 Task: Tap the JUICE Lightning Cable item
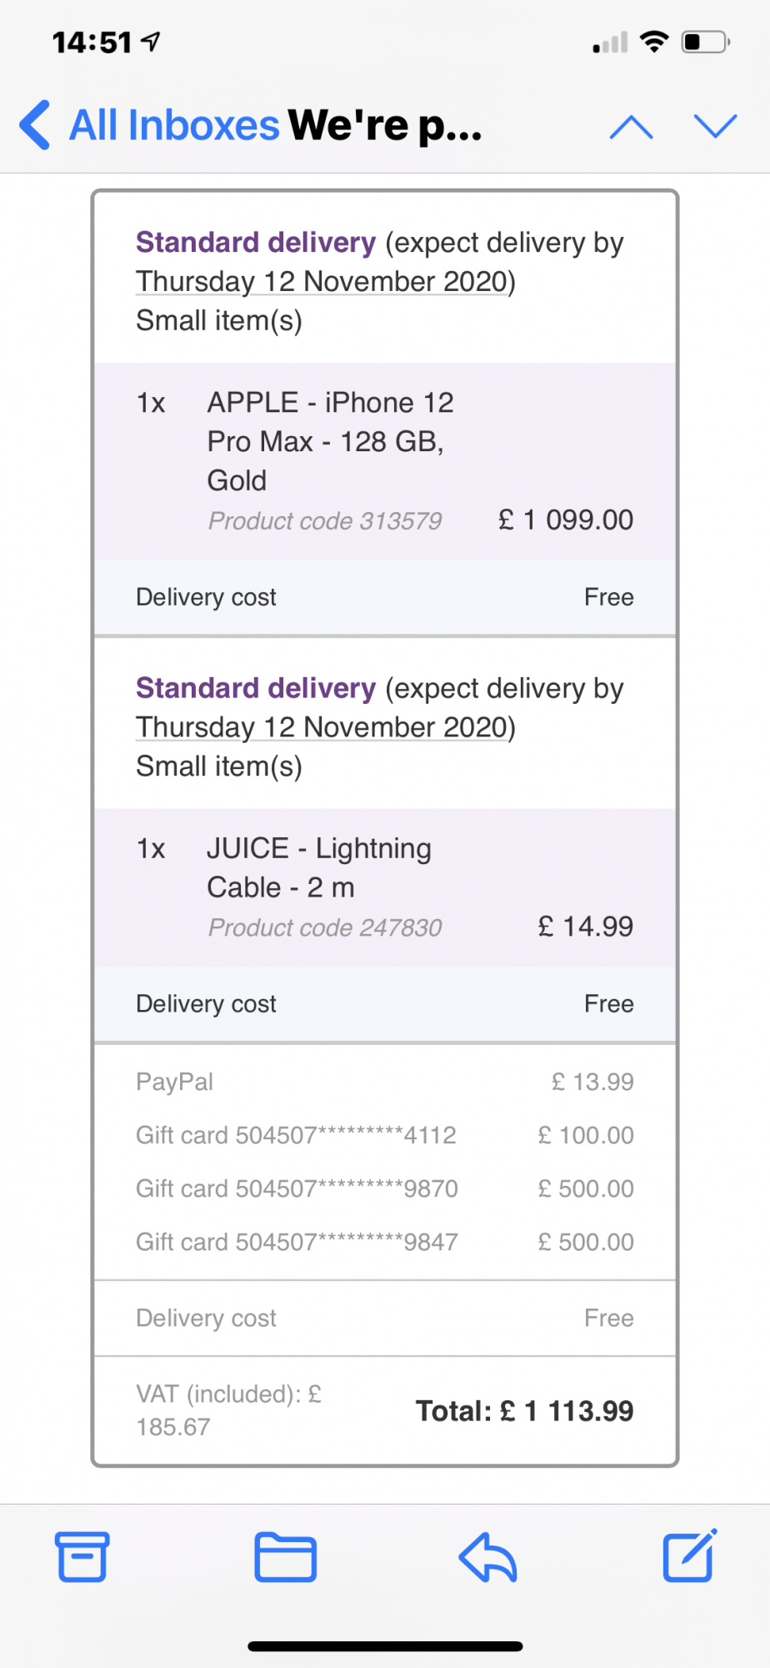(318, 867)
